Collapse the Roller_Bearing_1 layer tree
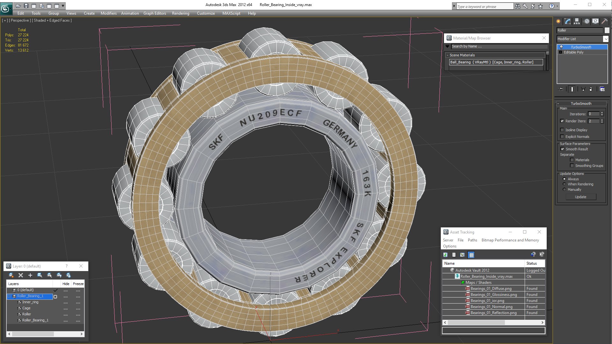This screenshot has width=612, height=344. 9,296
